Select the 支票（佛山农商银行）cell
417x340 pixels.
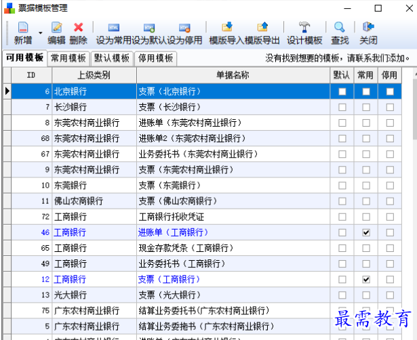pyautogui.click(x=233, y=201)
